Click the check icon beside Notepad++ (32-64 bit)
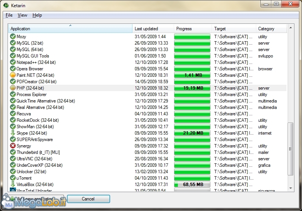Viewport: 302px width, 211px height. click(13, 62)
